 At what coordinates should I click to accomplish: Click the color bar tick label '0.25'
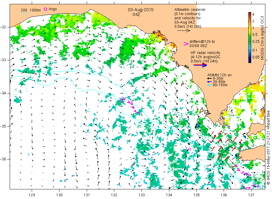[x=256, y=42]
